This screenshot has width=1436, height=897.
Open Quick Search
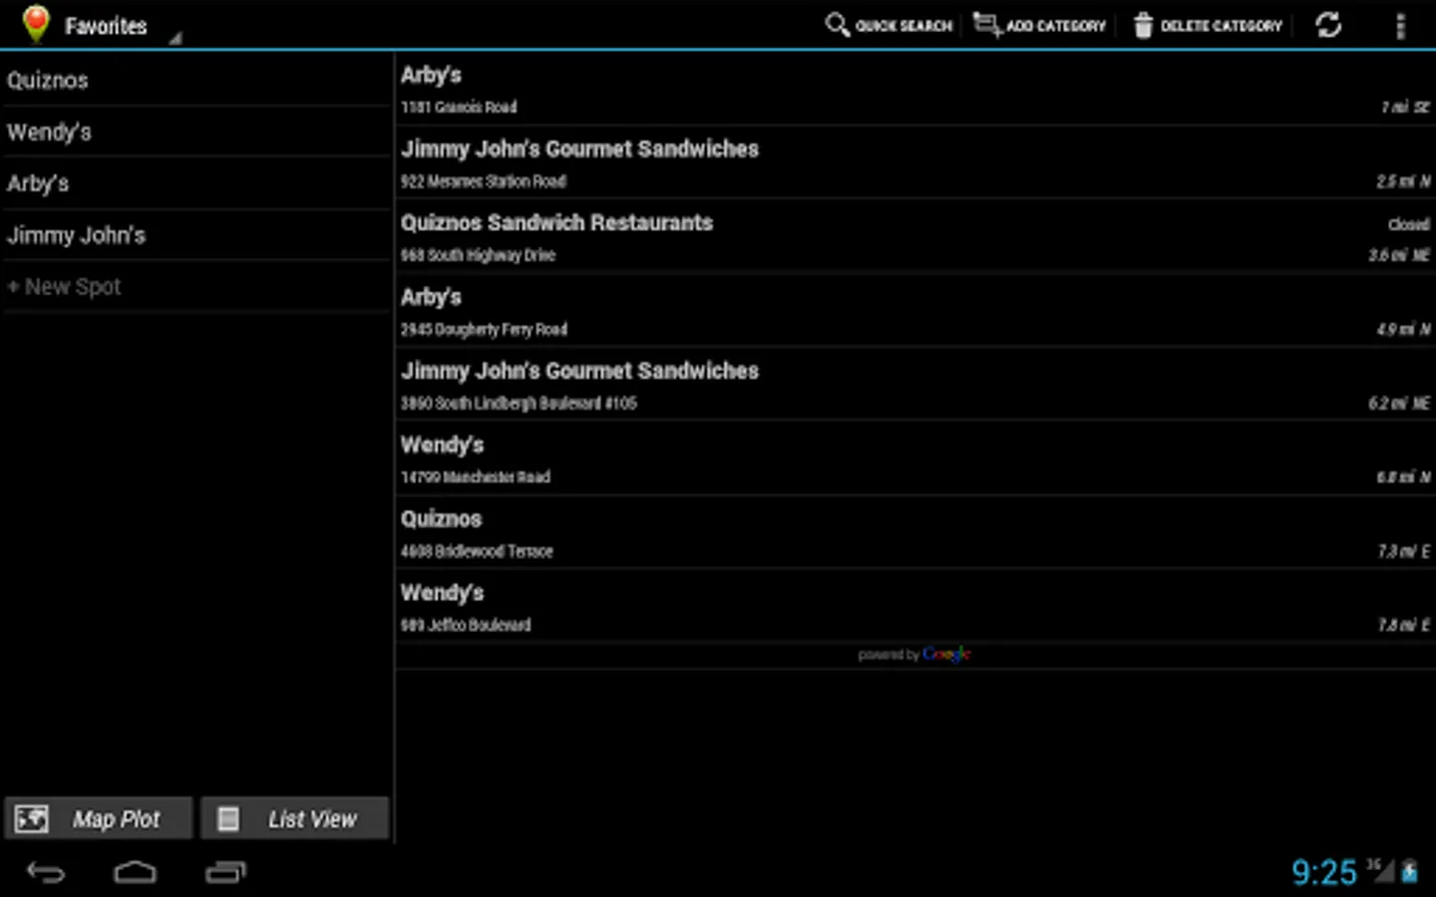coord(889,25)
